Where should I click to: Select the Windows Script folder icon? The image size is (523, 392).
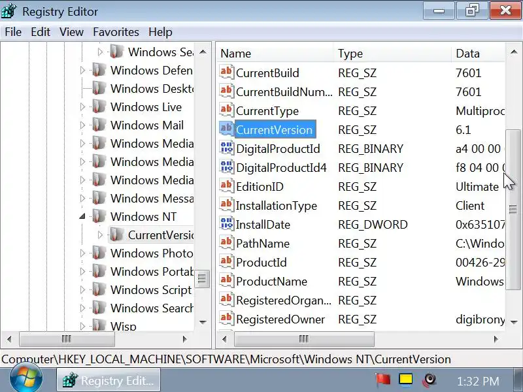pos(99,289)
